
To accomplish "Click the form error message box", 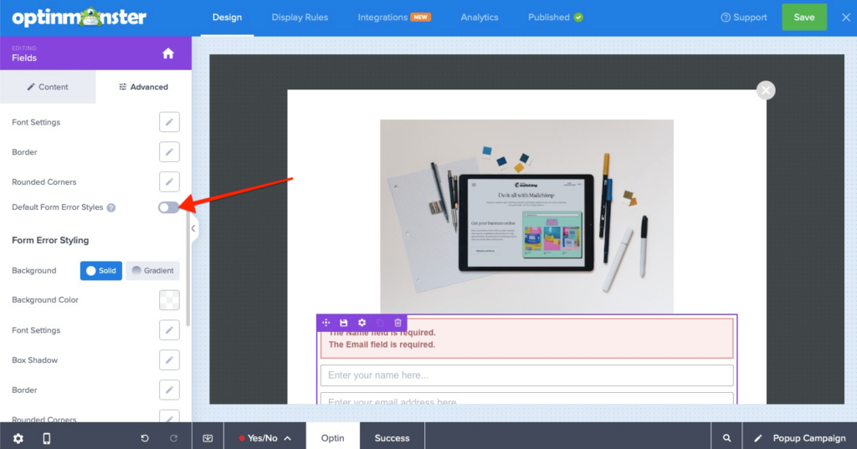I will pyautogui.click(x=527, y=339).
